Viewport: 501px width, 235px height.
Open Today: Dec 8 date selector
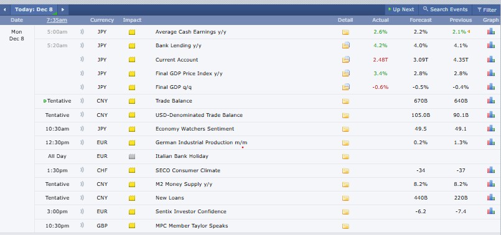point(34,9)
